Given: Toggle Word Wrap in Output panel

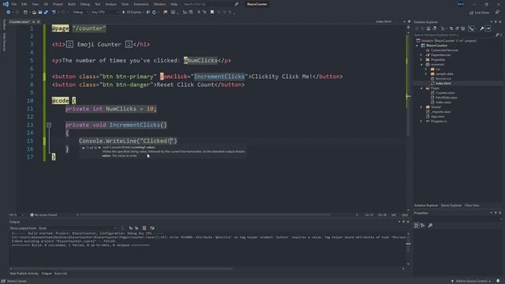Looking at the screenshot, I should [x=152, y=228].
